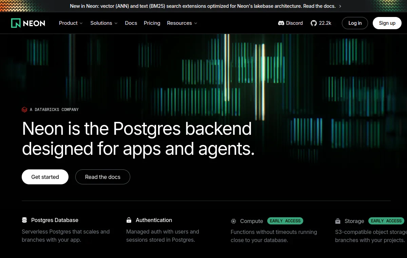
Task: Click the Databricks logo icon
Action: pos(24,110)
